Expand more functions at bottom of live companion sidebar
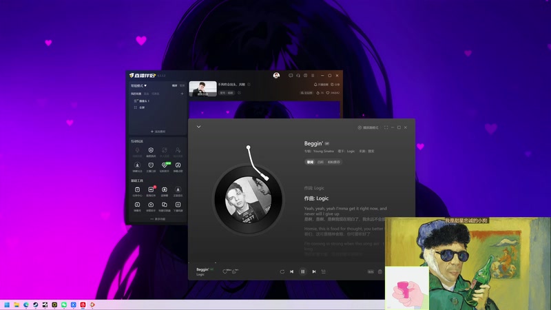551x310 pixels. [158, 219]
